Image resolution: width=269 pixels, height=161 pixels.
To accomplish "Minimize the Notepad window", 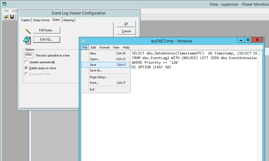I will 241,40.
